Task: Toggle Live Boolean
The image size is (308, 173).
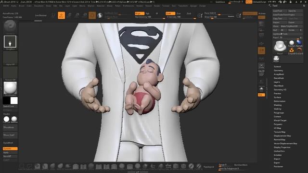Action: point(41,15)
